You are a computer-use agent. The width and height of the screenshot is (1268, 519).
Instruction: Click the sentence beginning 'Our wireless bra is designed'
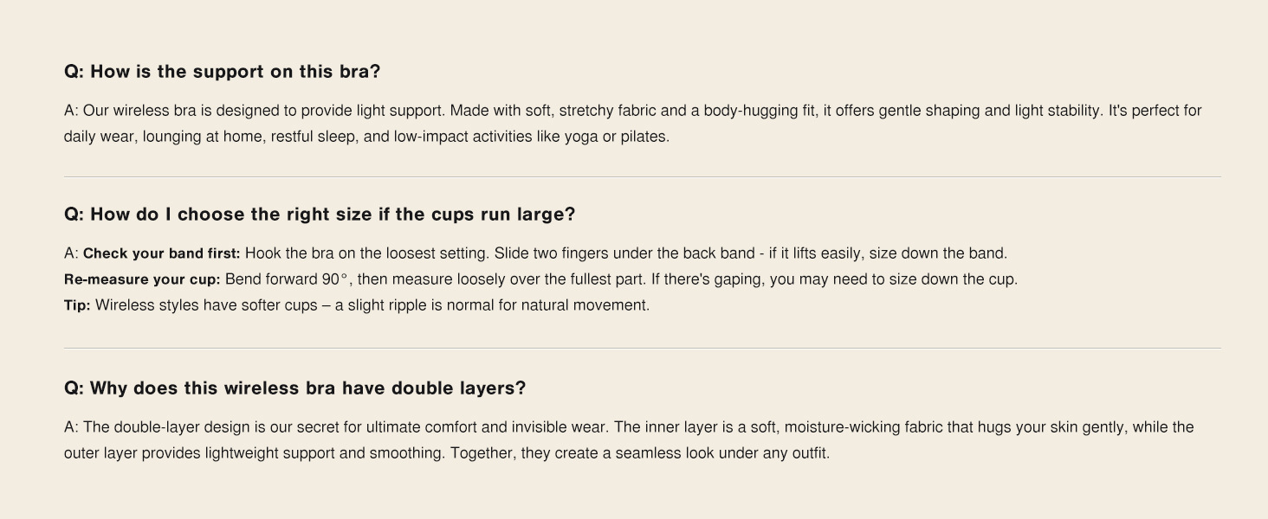point(264,111)
